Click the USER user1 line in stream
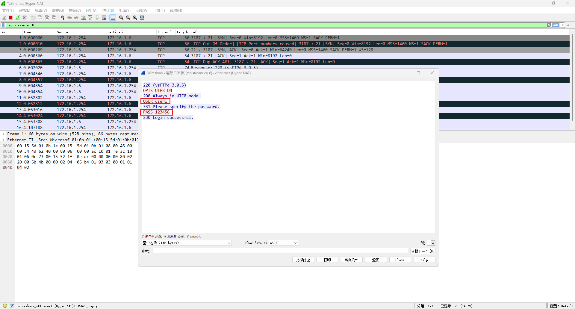575x309 pixels. [155, 101]
